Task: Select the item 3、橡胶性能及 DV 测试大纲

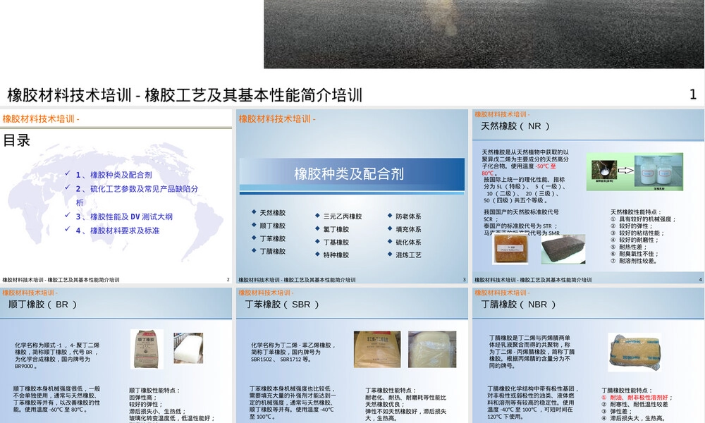Action: [124, 216]
